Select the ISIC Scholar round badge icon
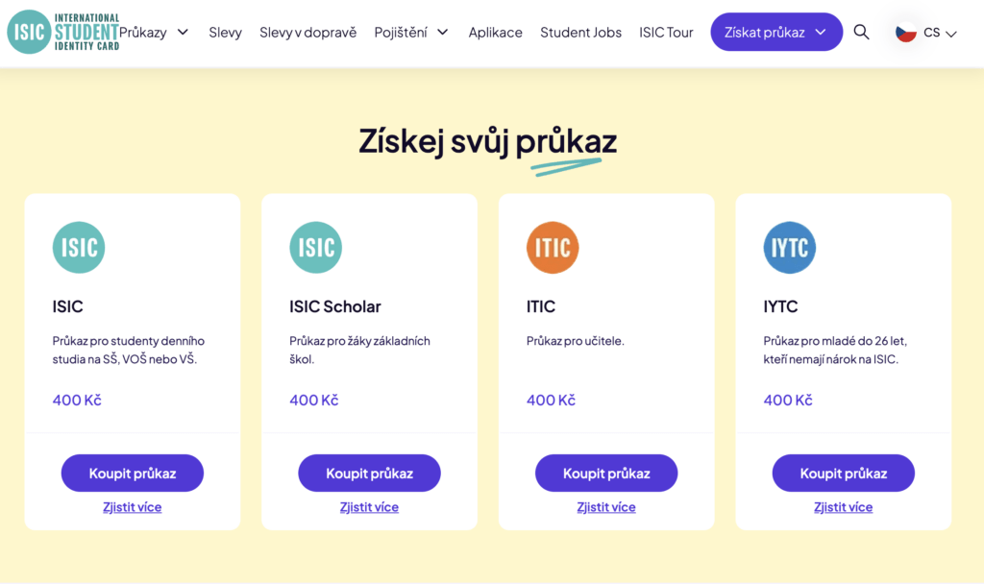The image size is (984, 584). (x=315, y=247)
